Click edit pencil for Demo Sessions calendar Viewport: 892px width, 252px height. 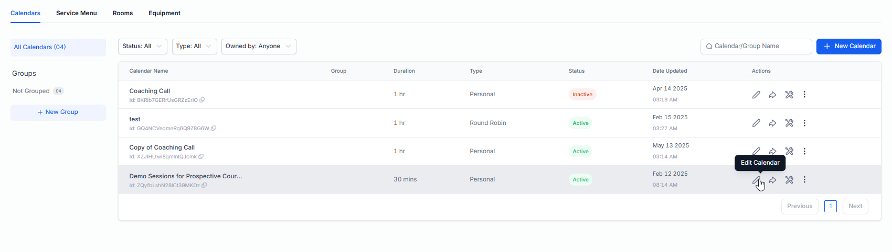click(756, 180)
